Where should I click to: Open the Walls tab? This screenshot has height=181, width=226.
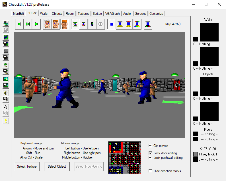click(44, 14)
